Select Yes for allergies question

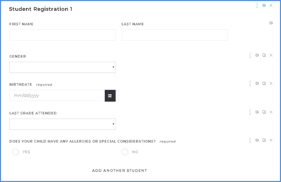(16, 152)
